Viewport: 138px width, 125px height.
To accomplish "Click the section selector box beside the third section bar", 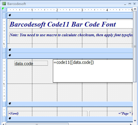I will (4, 56).
